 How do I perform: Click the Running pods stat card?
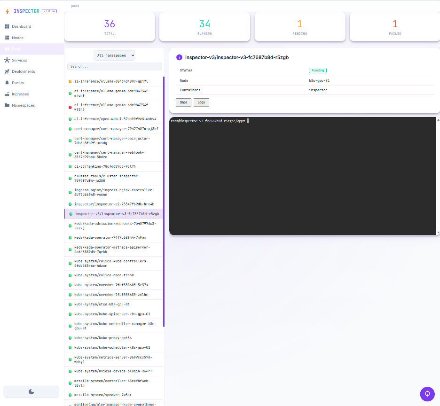[204, 27]
